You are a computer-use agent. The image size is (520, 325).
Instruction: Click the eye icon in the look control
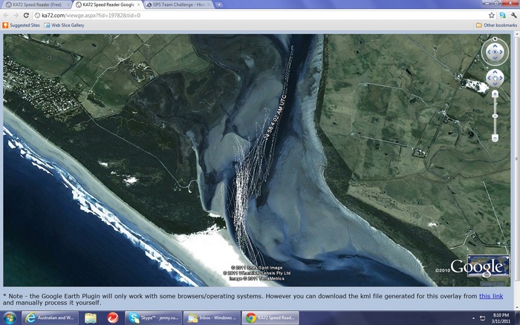pos(495,52)
